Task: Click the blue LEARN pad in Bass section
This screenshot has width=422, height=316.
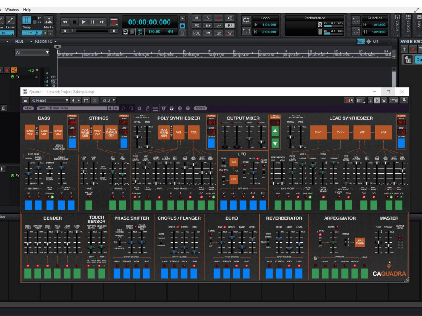Action: click(72, 143)
